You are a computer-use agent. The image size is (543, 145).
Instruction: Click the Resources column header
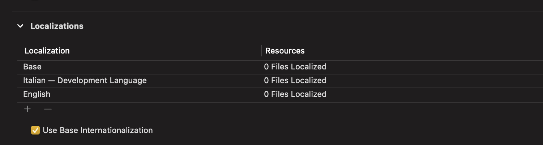click(x=285, y=51)
